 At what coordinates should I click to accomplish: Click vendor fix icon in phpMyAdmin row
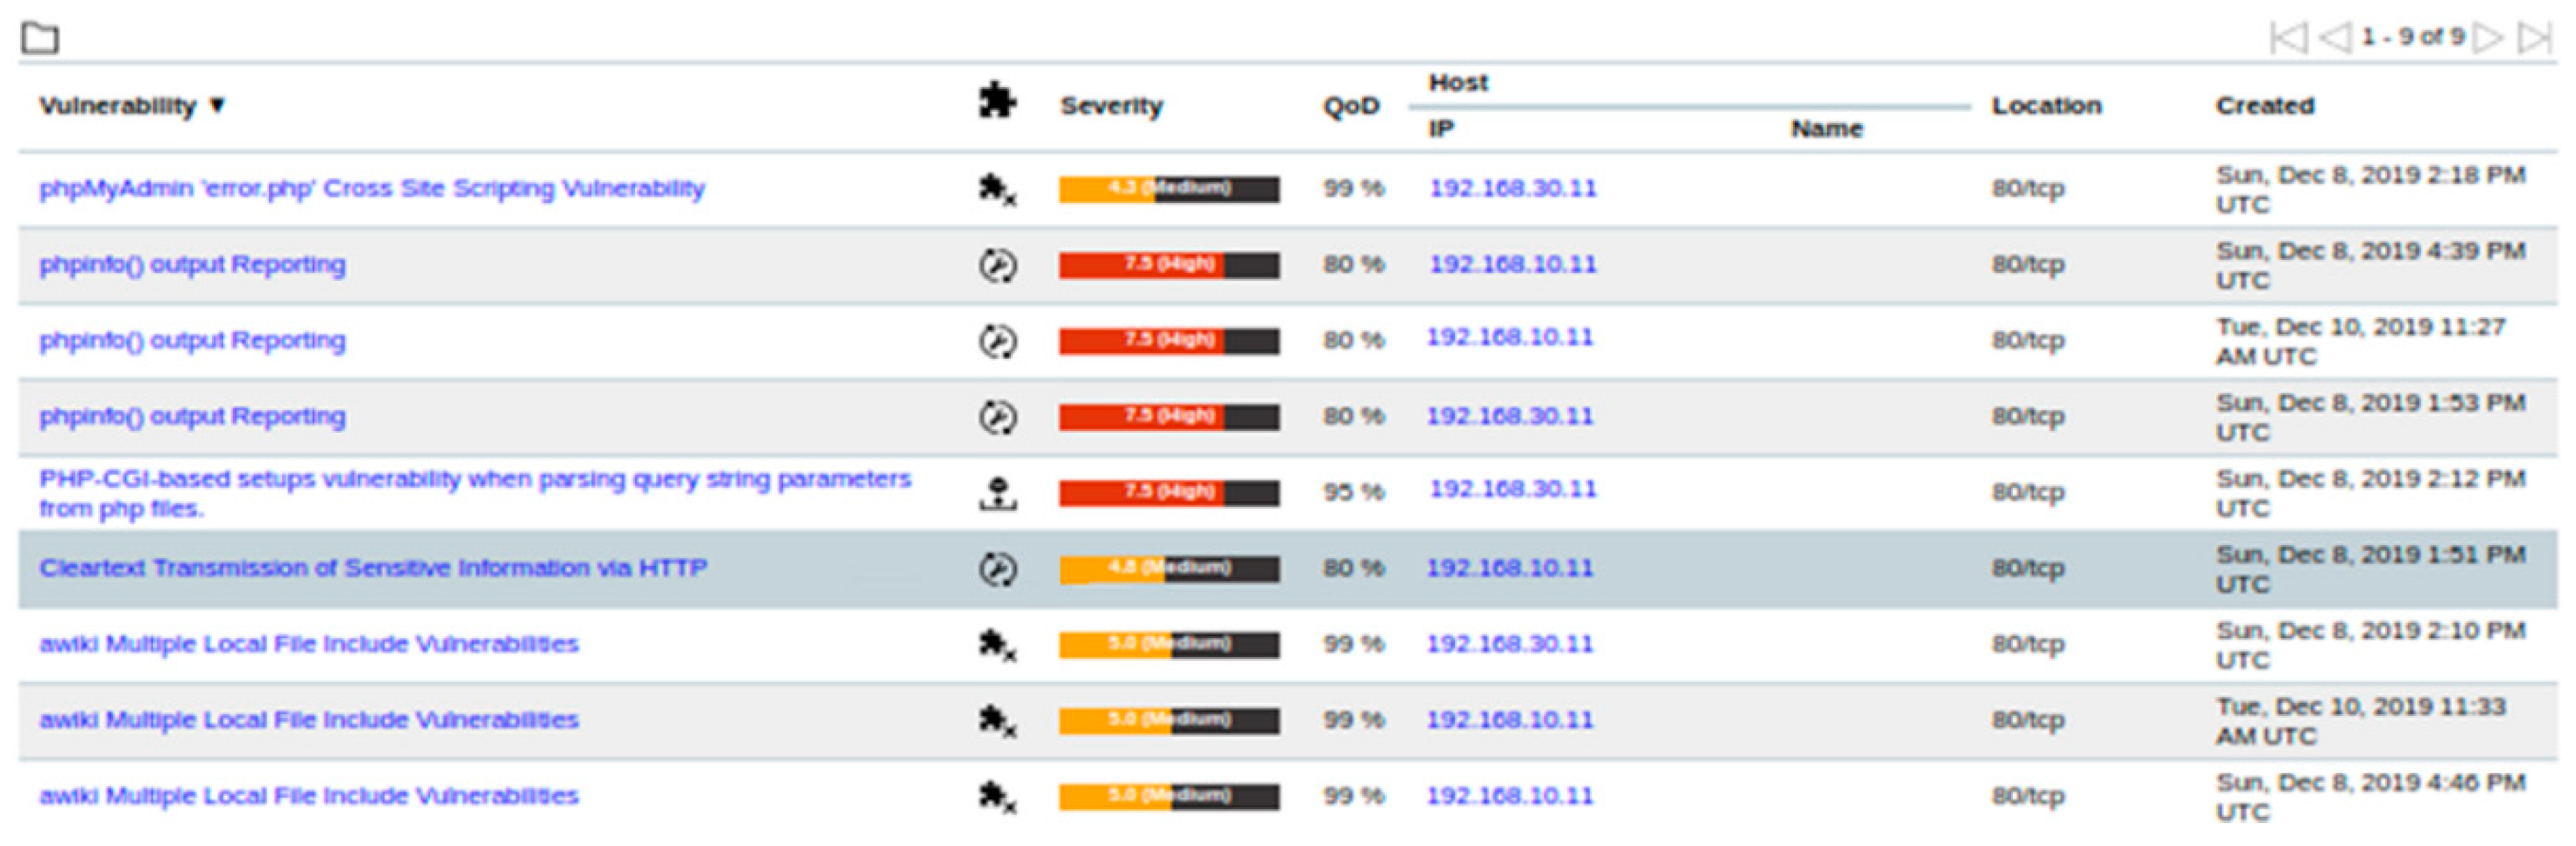[997, 189]
